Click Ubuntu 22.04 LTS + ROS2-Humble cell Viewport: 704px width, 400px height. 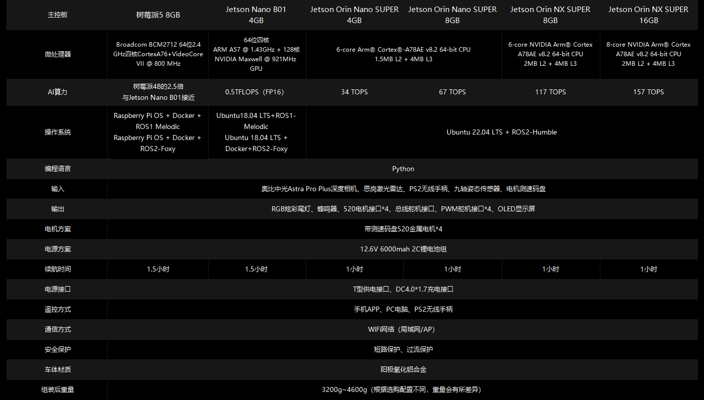pyautogui.click(x=502, y=132)
